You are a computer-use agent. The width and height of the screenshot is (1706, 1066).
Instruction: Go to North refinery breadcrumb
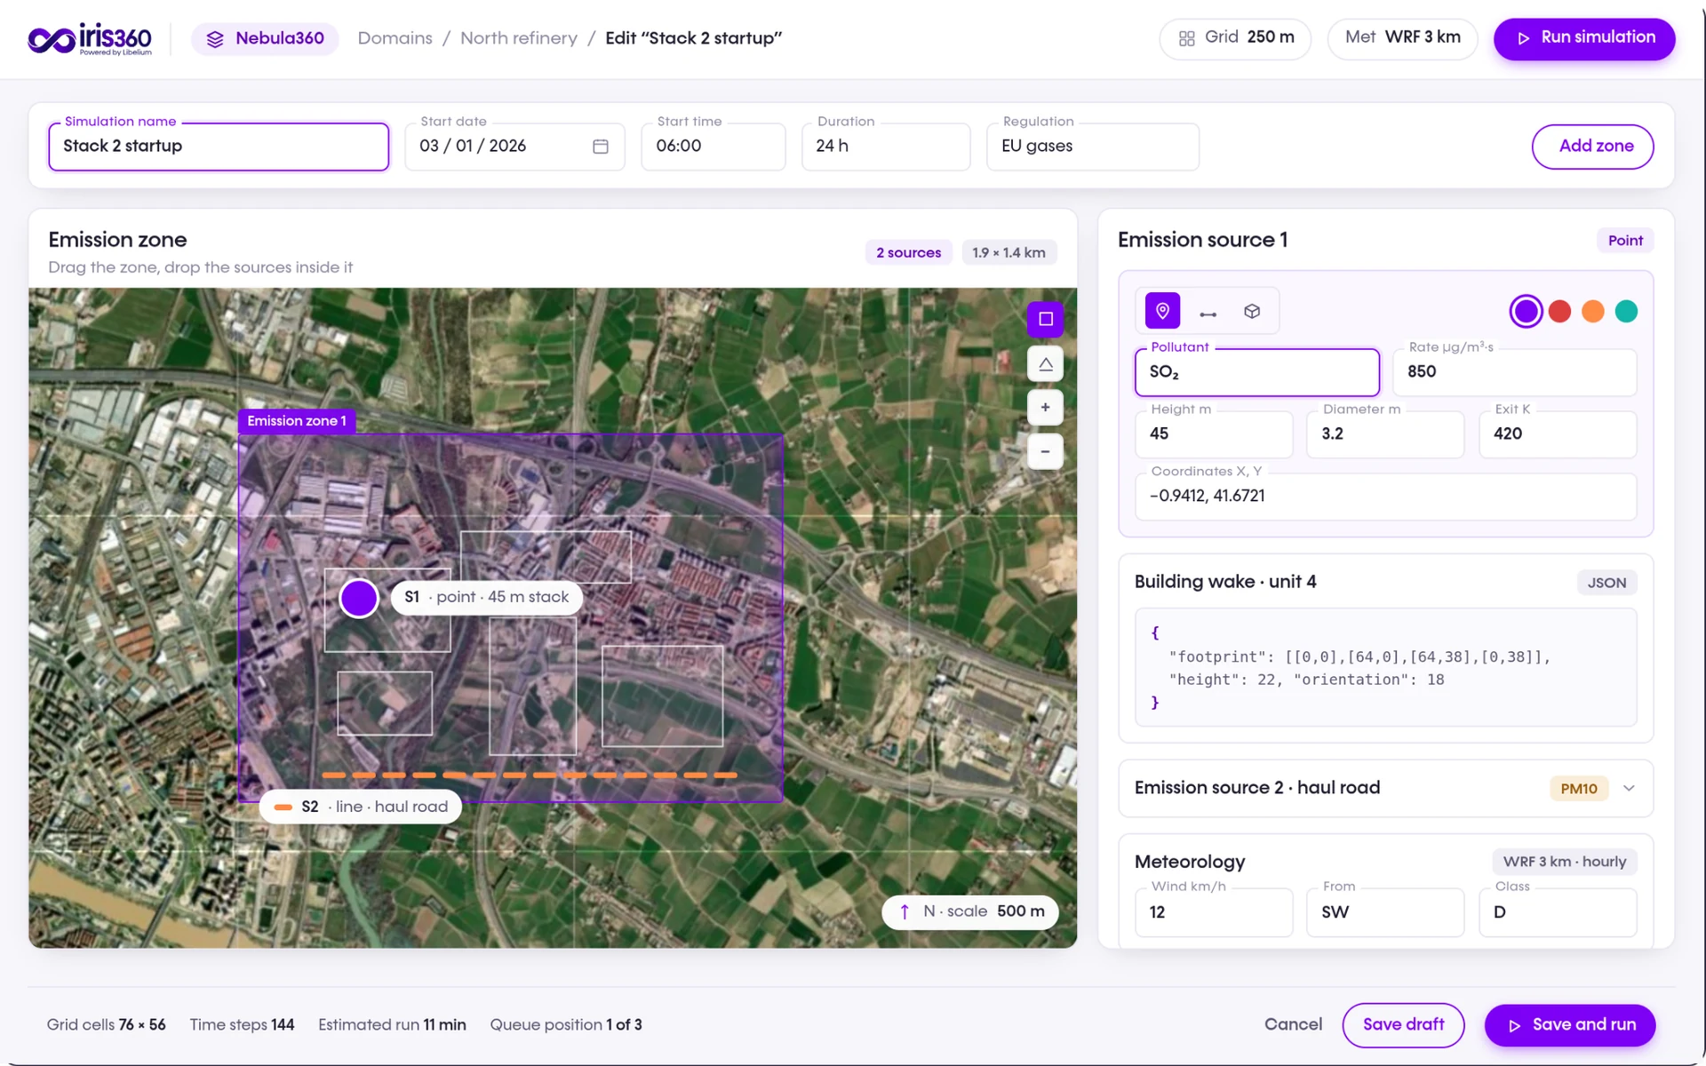click(518, 38)
